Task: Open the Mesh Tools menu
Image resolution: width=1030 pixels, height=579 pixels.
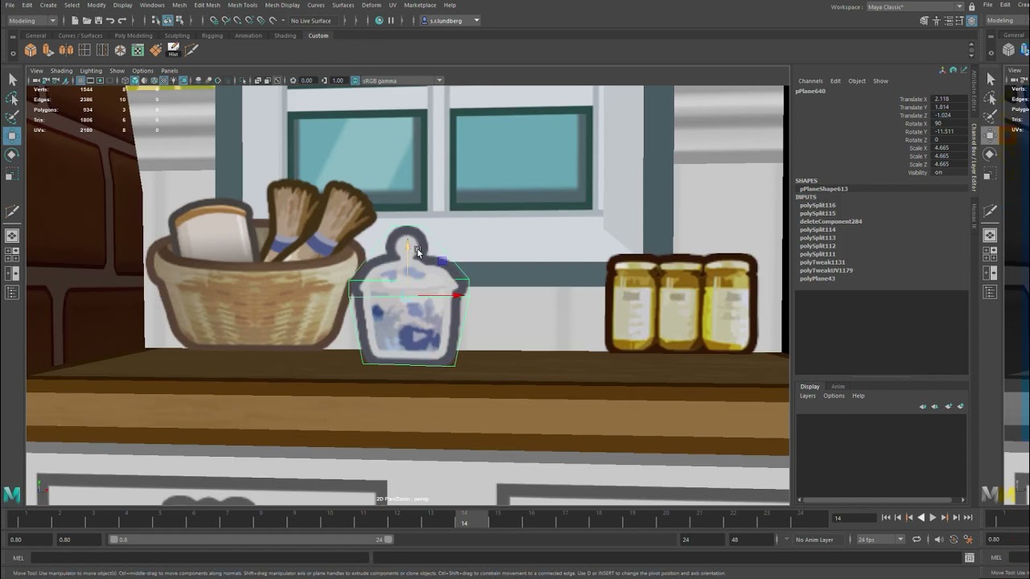Action: pyautogui.click(x=242, y=5)
